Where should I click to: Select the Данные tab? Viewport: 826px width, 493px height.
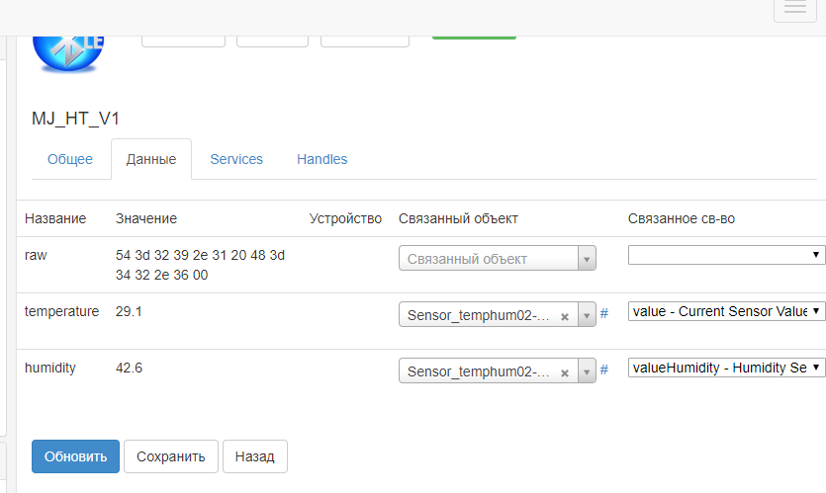point(151,159)
